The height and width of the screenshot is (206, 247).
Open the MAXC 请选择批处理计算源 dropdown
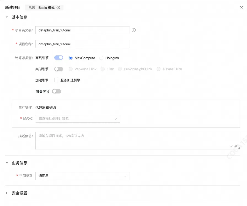pos(78,119)
